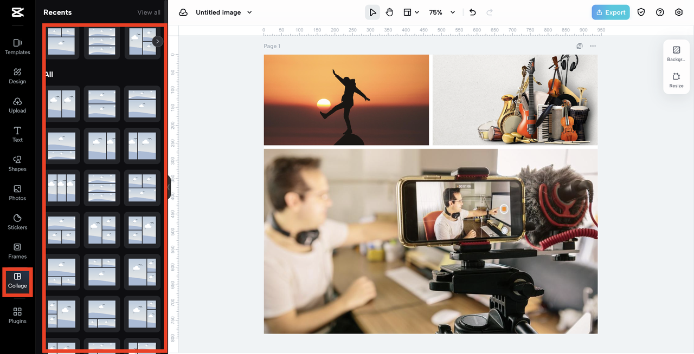Select the arrow pointer tool
This screenshot has width=694, height=354.
coord(372,12)
